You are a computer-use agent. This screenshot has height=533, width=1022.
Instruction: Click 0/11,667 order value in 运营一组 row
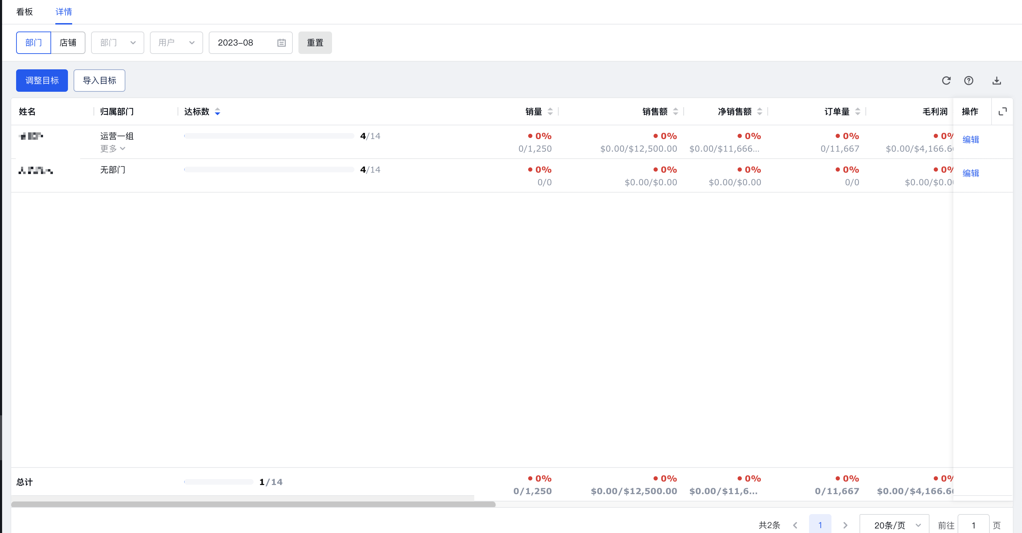click(840, 149)
